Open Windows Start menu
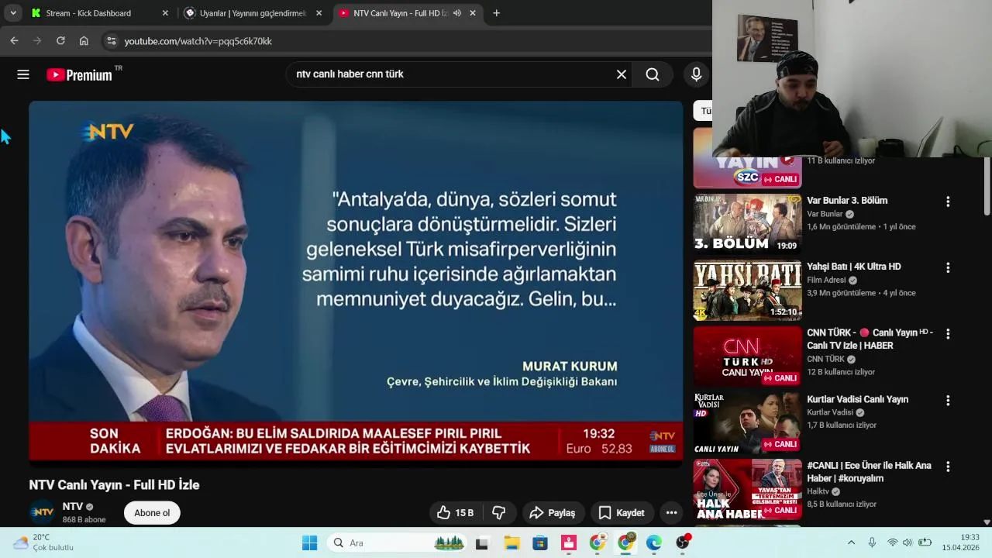Image resolution: width=992 pixels, height=558 pixels. (x=309, y=542)
